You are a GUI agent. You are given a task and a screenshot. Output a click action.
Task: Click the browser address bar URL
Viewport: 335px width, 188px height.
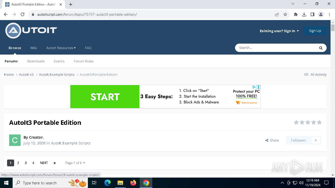pos(87,14)
